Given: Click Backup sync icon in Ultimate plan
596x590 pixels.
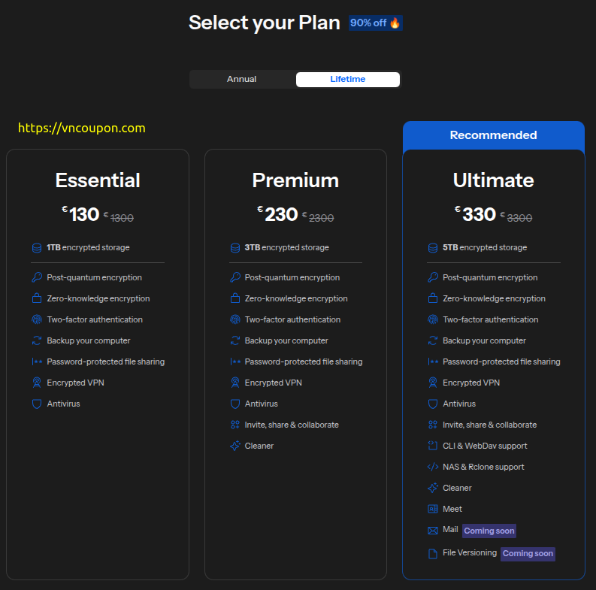Looking at the screenshot, I should tap(432, 340).
